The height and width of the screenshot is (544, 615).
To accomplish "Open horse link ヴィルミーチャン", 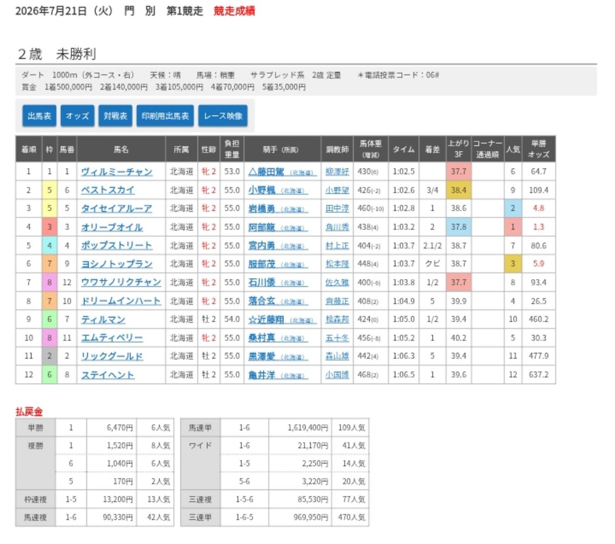I will pyautogui.click(x=117, y=172).
